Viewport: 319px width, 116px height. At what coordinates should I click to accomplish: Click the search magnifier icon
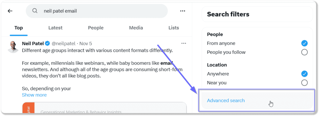[x=35, y=11]
